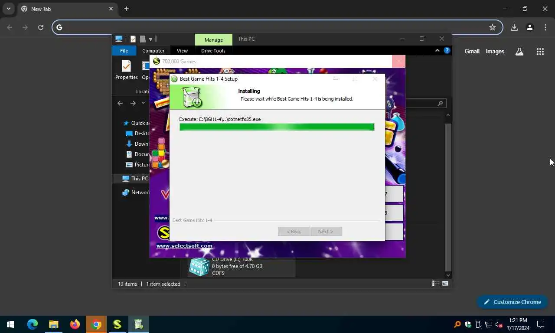This screenshot has height=333, width=555.
Task: Click the Customize Chrome button
Action: coord(513,302)
